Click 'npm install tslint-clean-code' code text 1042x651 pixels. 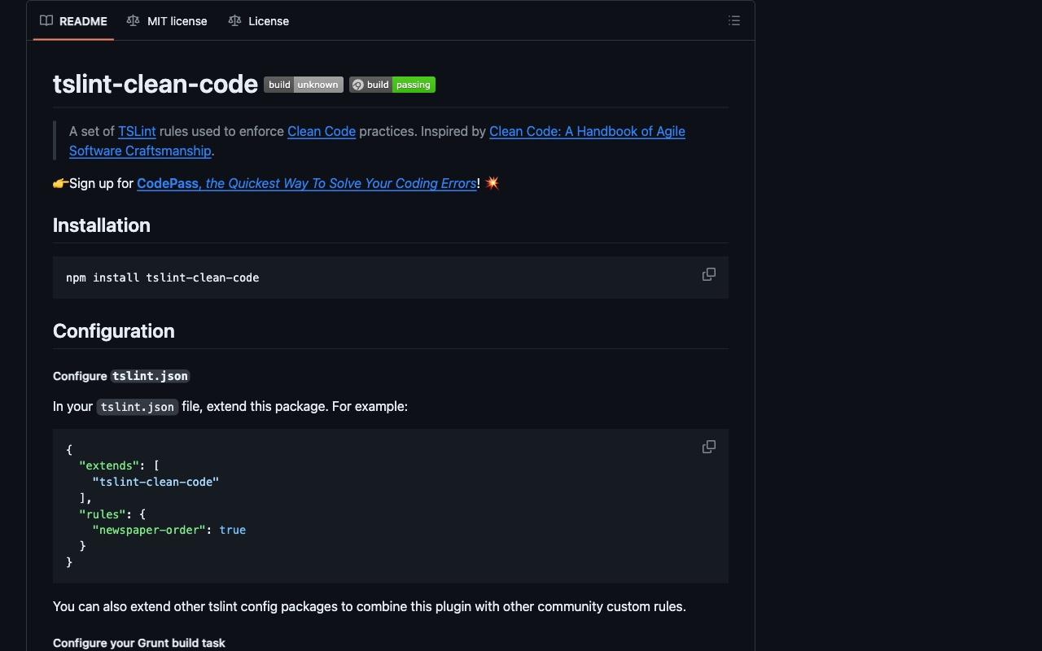pos(163,277)
